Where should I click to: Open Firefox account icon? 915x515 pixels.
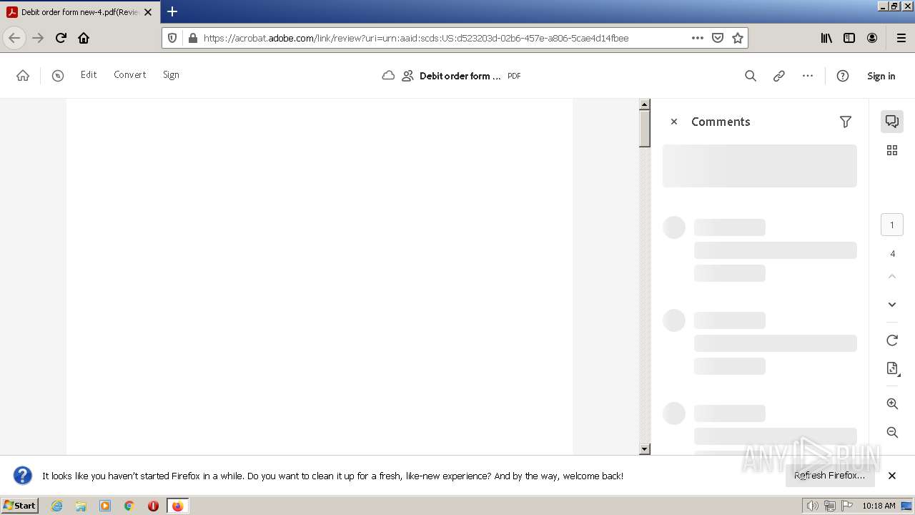tap(872, 38)
